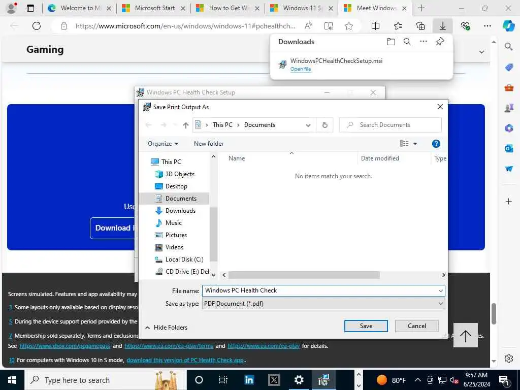The width and height of the screenshot is (520, 390).
Task: Open Favorites list icon in Edge toolbar
Action: (x=398, y=26)
